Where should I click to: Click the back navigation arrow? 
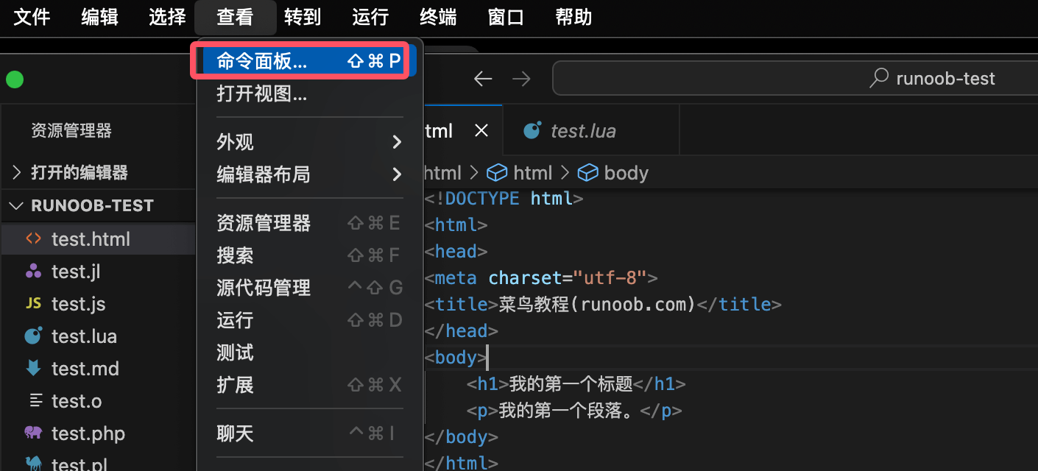pos(483,79)
